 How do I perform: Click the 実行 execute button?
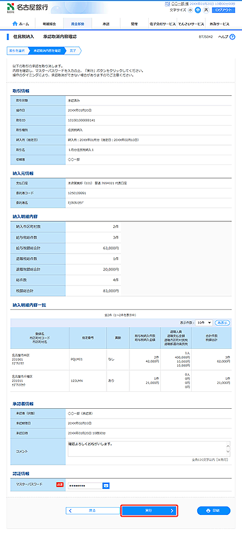[x=149, y=511]
